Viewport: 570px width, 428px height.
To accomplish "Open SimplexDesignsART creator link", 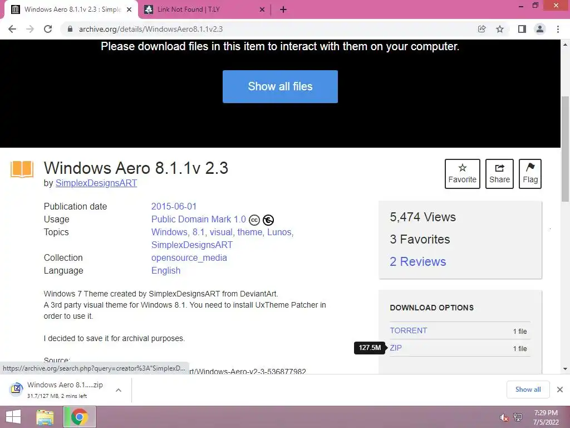I will click(x=96, y=183).
